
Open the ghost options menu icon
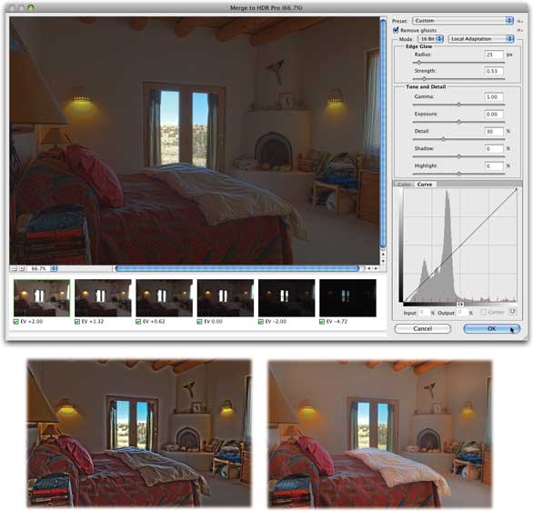pos(519,30)
